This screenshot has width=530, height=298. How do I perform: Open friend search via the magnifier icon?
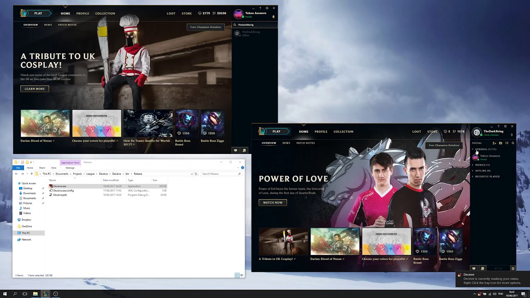pyautogui.click(x=513, y=143)
